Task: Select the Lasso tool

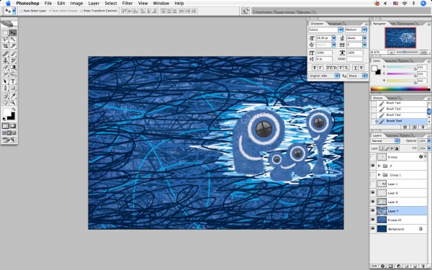Action: pyautogui.click(x=5, y=40)
